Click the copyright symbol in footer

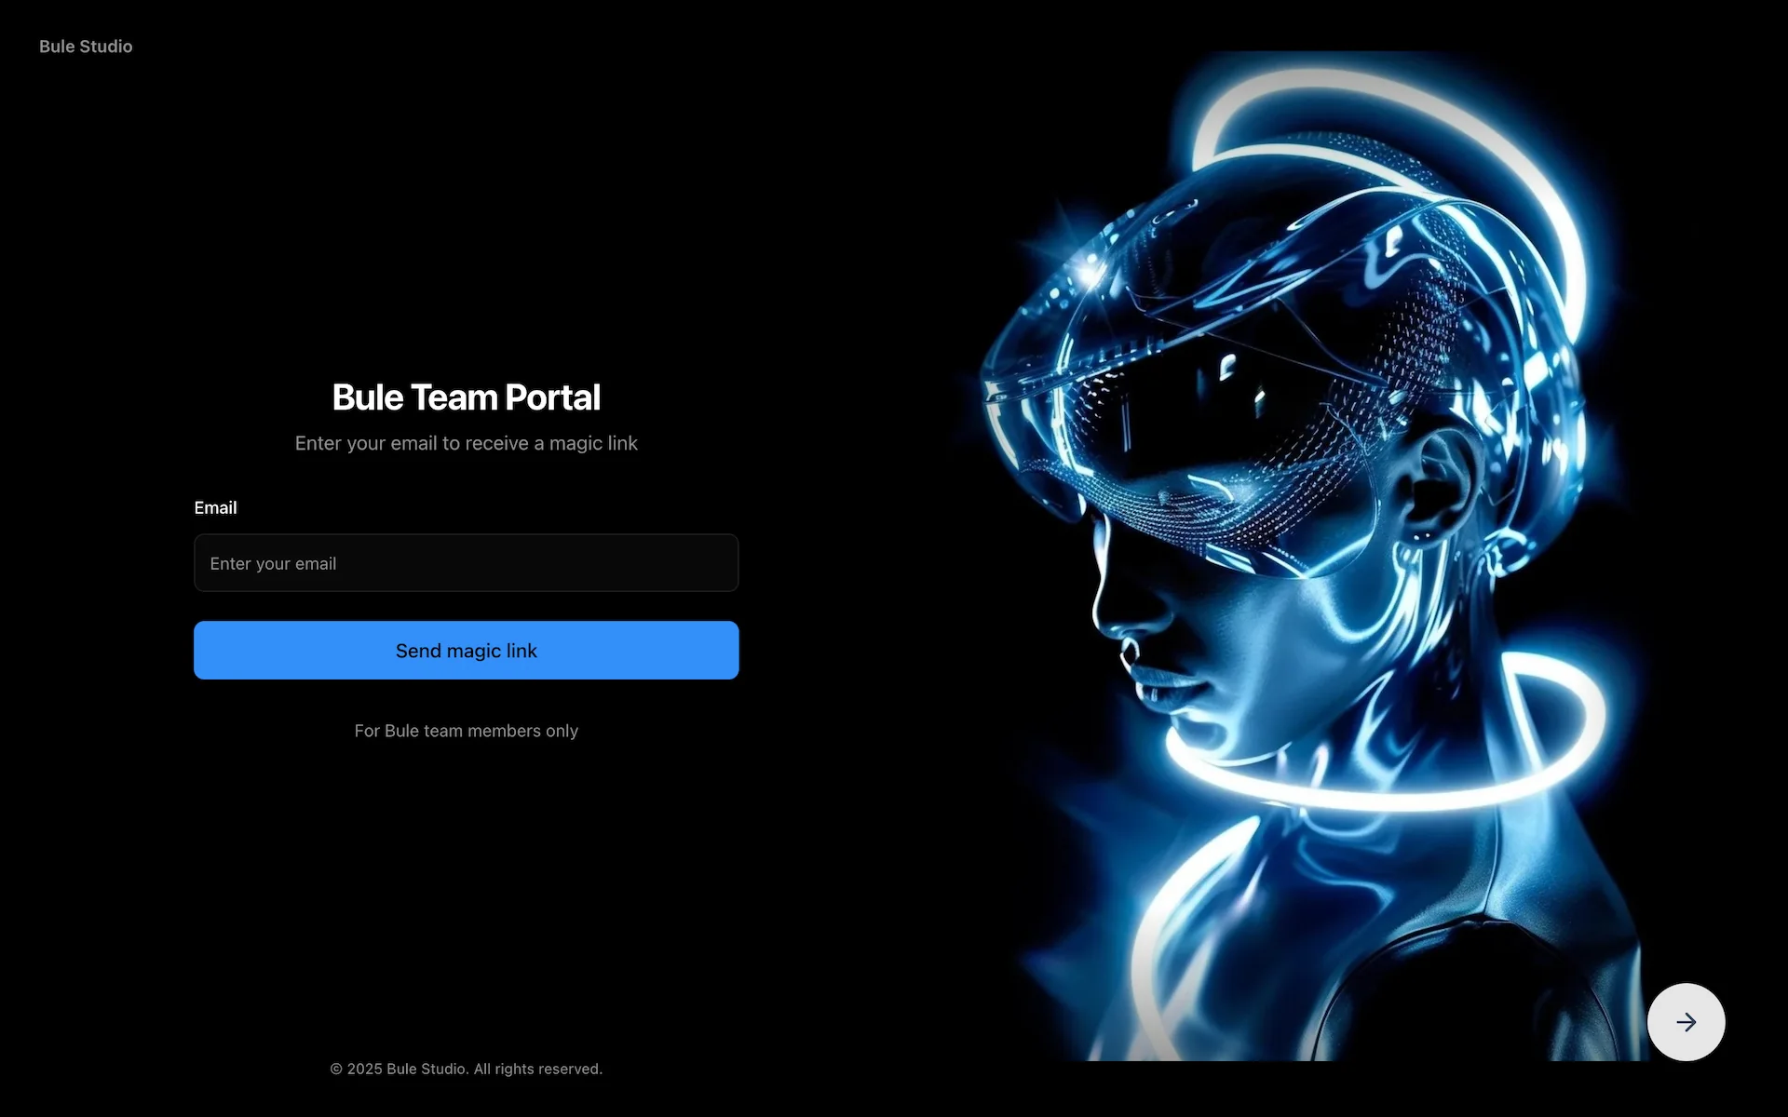[336, 1070]
